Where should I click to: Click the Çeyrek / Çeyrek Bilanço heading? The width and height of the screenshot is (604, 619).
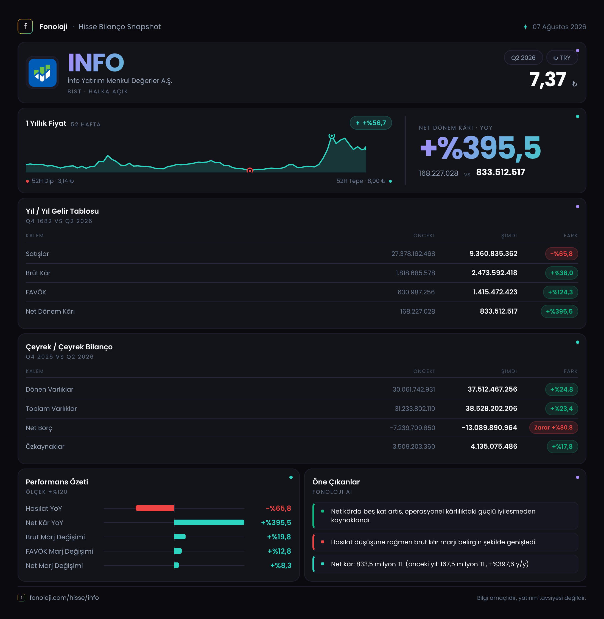coord(69,347)
